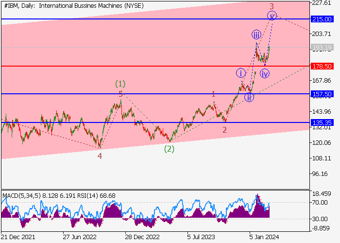Click the circled wave label 'iv'
The width and height of the screenshot is (340, 243).
click(x=265, y=73)
